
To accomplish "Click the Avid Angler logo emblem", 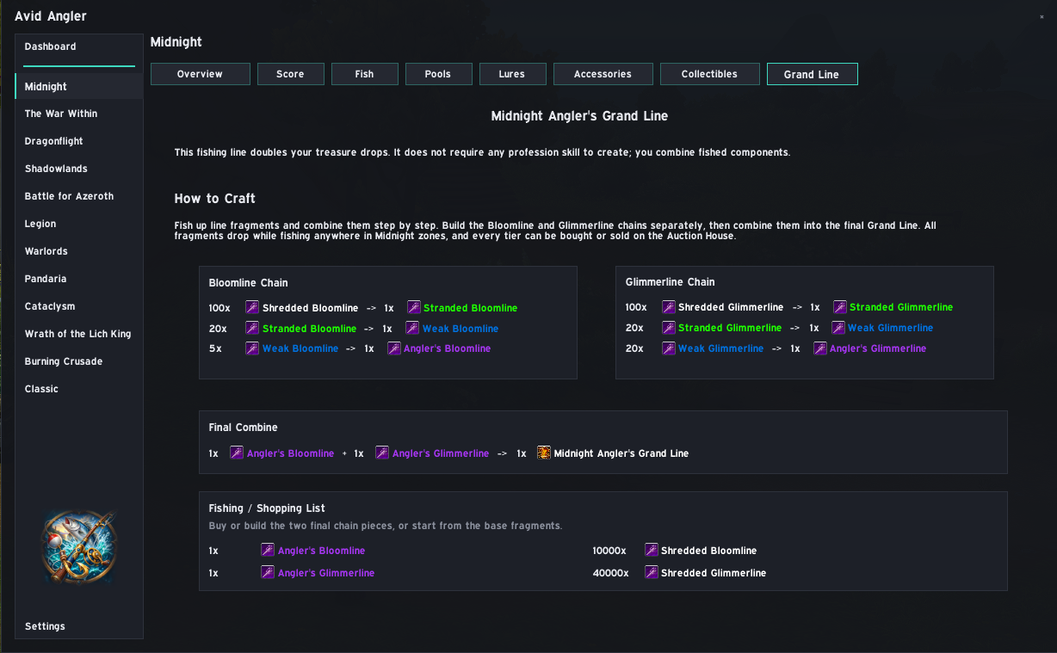I will [x=78, y=547].
